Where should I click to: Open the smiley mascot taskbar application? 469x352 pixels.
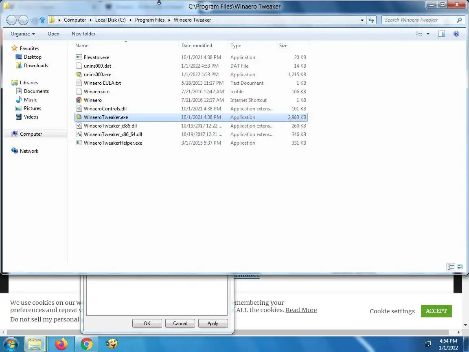[112, 343]
